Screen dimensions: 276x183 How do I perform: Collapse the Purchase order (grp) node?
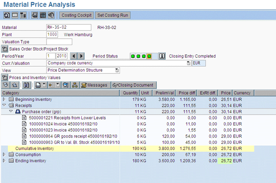coord(11,111)
